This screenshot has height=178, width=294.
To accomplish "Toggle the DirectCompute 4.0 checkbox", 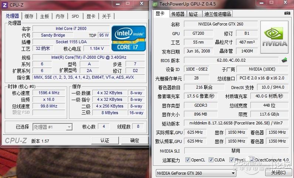I will coord(252,160).
